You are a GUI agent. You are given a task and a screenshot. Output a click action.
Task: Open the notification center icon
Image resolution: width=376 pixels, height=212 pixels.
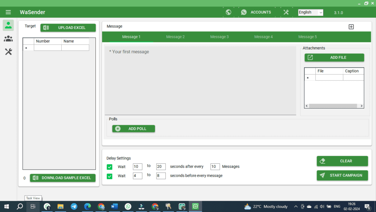pyautogui.click(x=367, y=206)
